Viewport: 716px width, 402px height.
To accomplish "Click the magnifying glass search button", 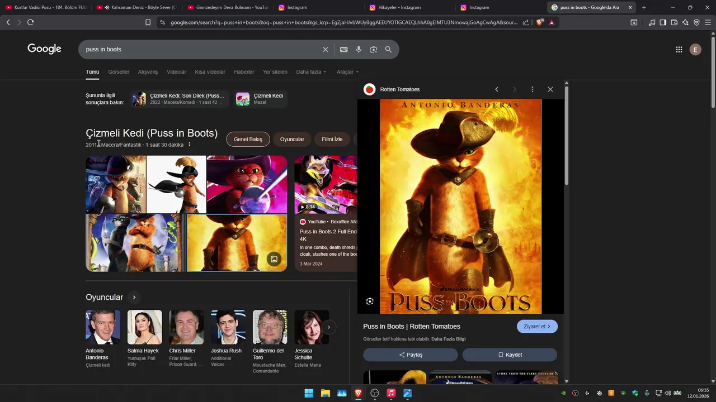I will point(388,50).
